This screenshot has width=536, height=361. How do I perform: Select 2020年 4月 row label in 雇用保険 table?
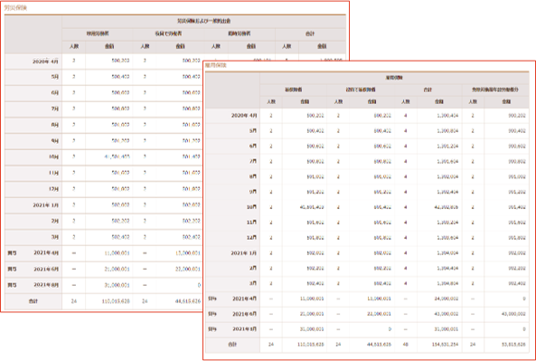click(244, 116)
